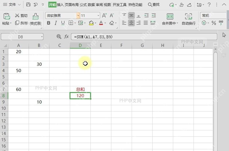Screen dimensions: 229x151
Task: Click the Save icon in the quick access bar
Action: (28, 5)
